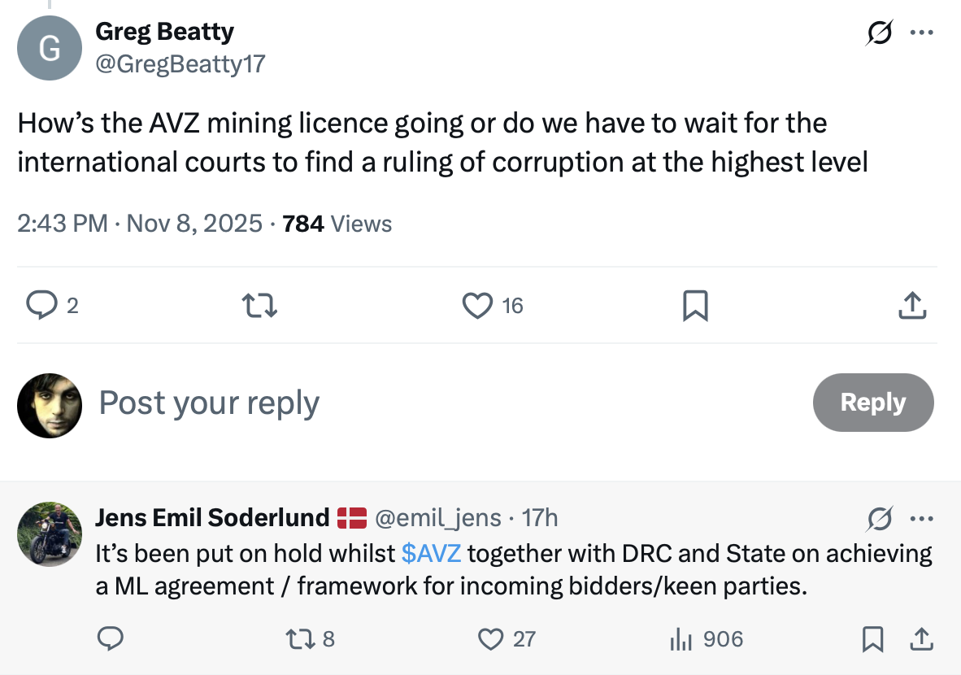Bookmark Greg Beatty's post
The width and height of the screenshot is (961, 675).
[695, 306]
